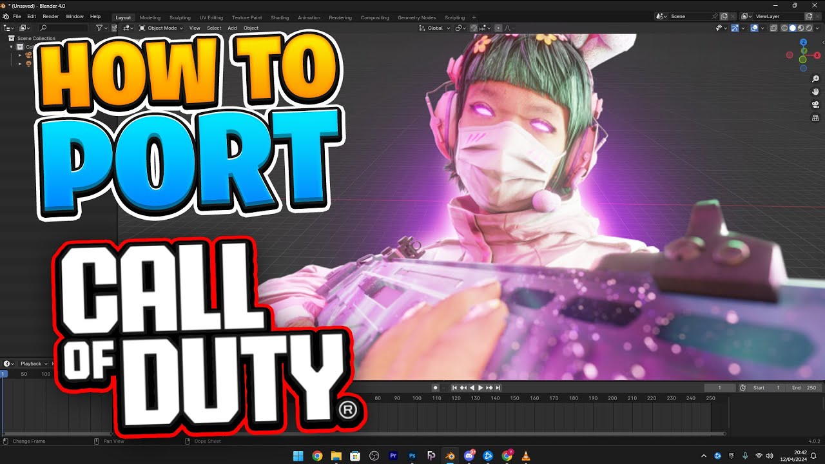The image size is (825, 464).
Task: Open the Windows Start menu
Action: (x=298, y=456)
